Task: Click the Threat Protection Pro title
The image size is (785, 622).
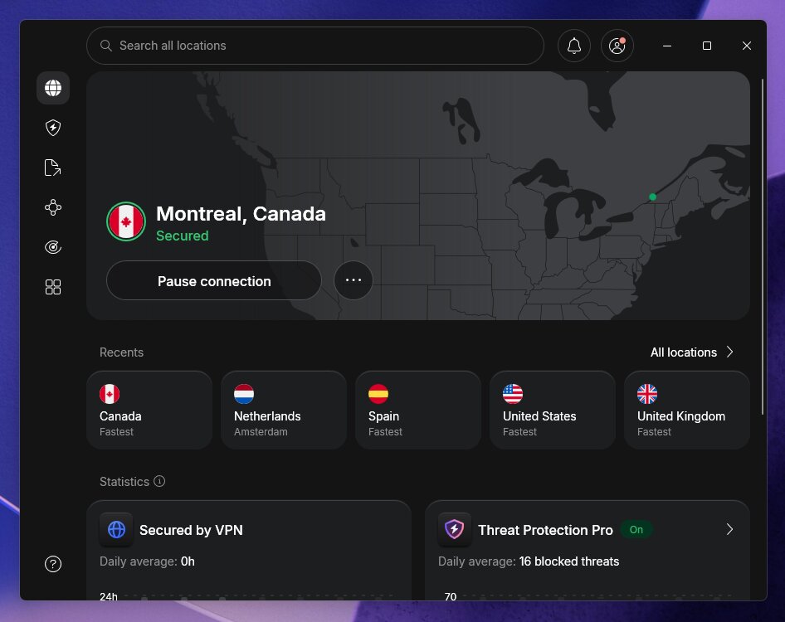Action: (x=545, y=530)
